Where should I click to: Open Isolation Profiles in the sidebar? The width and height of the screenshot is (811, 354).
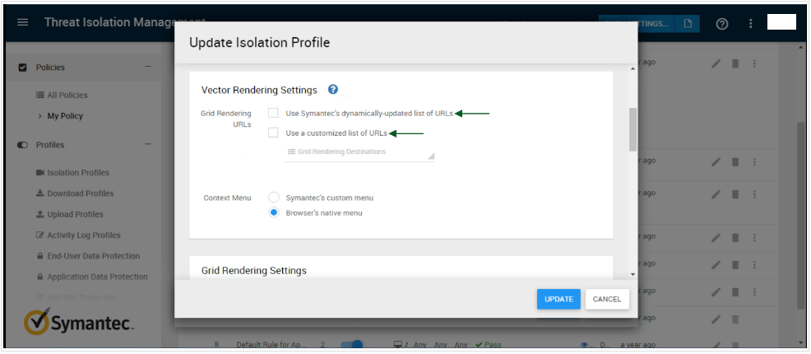78,173
